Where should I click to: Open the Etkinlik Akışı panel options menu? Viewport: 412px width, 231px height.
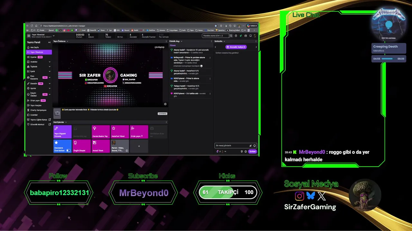tap(211, 41)
